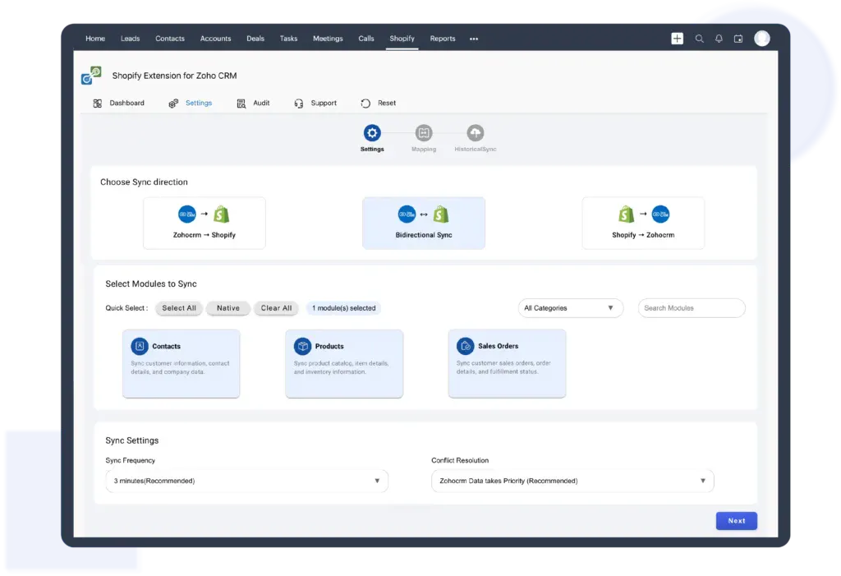Click the Next button
Viewport: 841px width, 576px height.
coord(737,521)
